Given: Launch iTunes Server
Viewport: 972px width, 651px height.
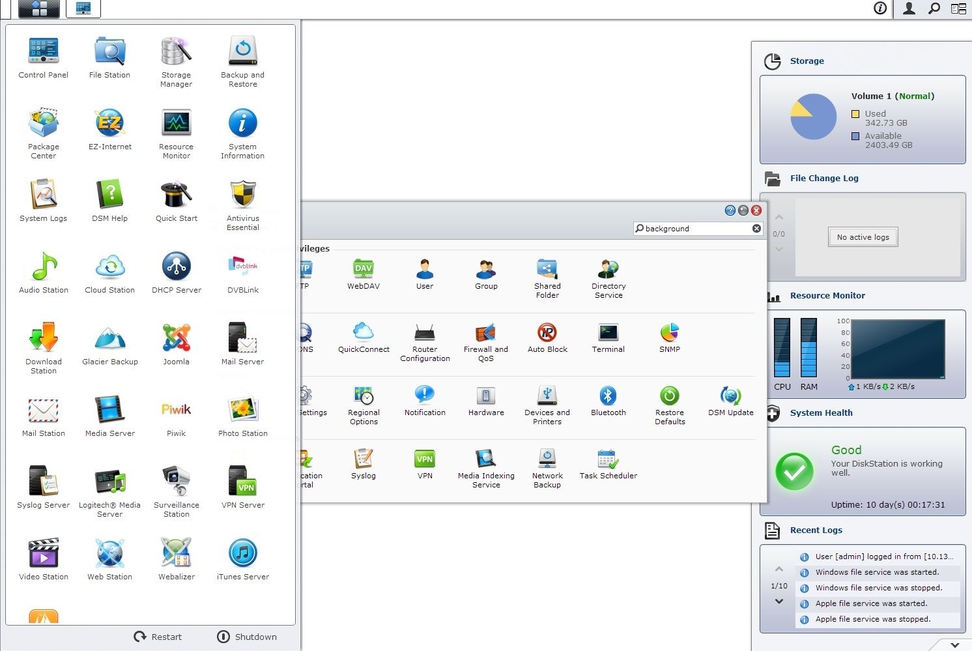Looking at the screenshot, I should (x=243, y=559).
